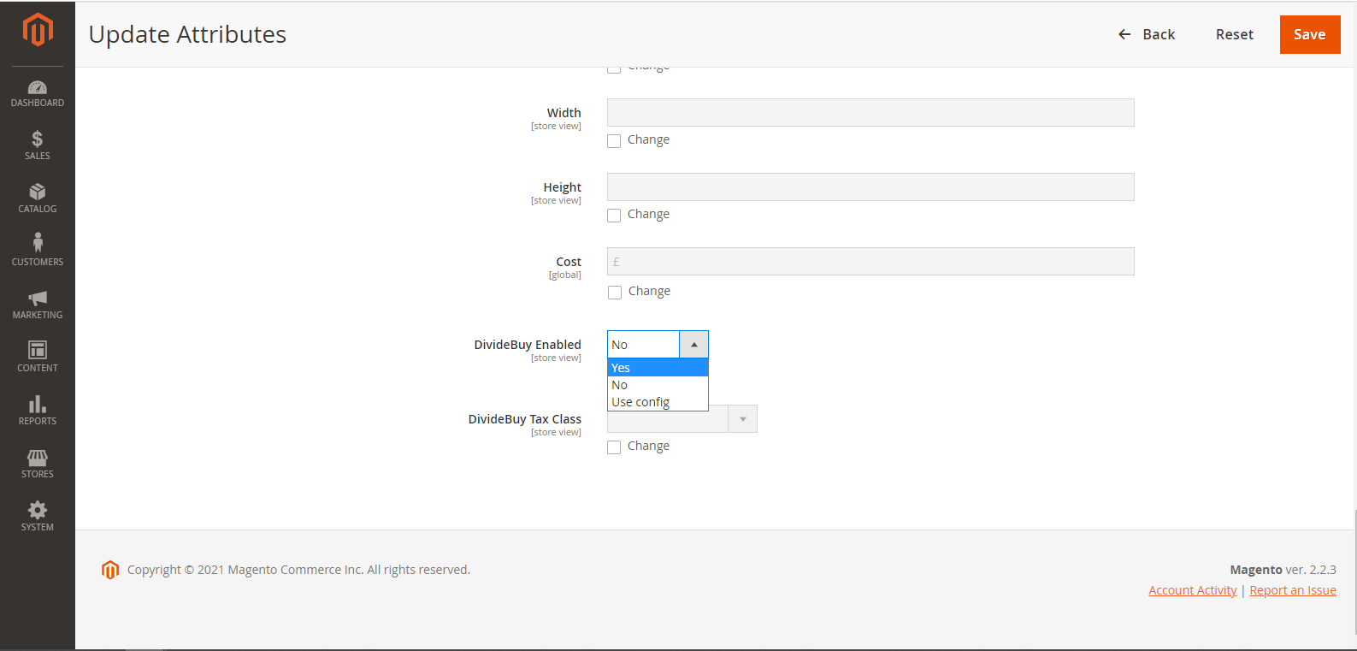Expand the DivideBuy Tax Class dropdown

pos(742,419)
